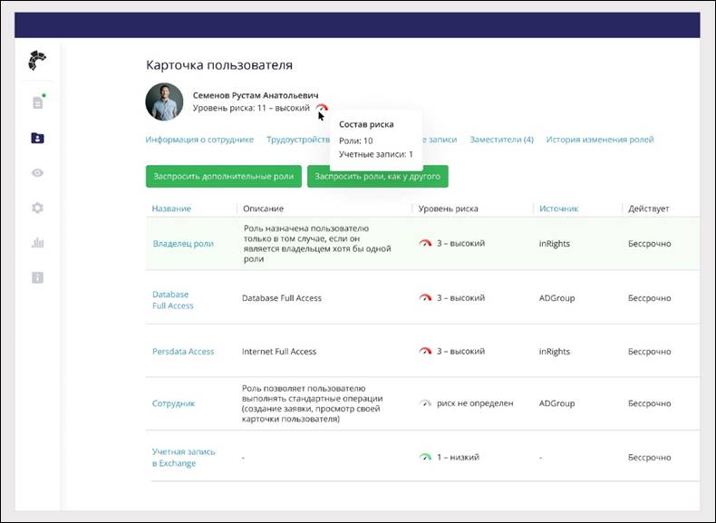The height and width of the screenshot is (523, 716).
Task: Click the risk gauge icon in the Persdata Access row
Action: click(x=425, y=351)
